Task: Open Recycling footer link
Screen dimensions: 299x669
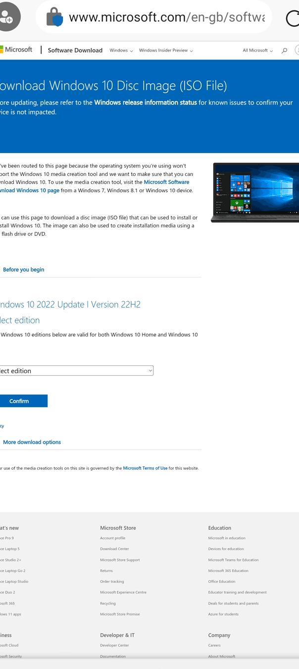Action: [x=108, y=604]
